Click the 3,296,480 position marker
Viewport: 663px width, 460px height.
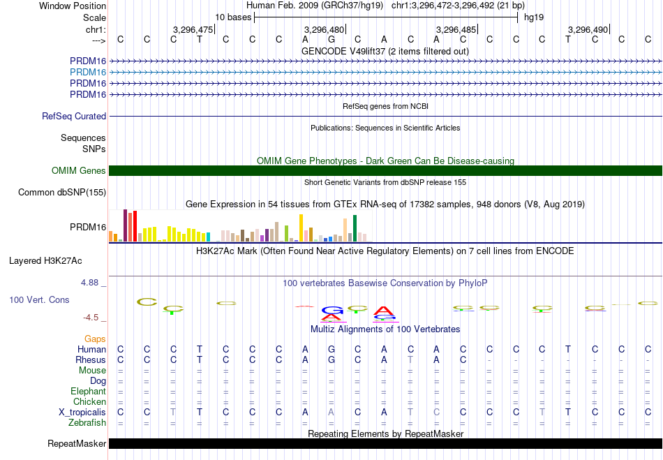(x=324, y=29)
